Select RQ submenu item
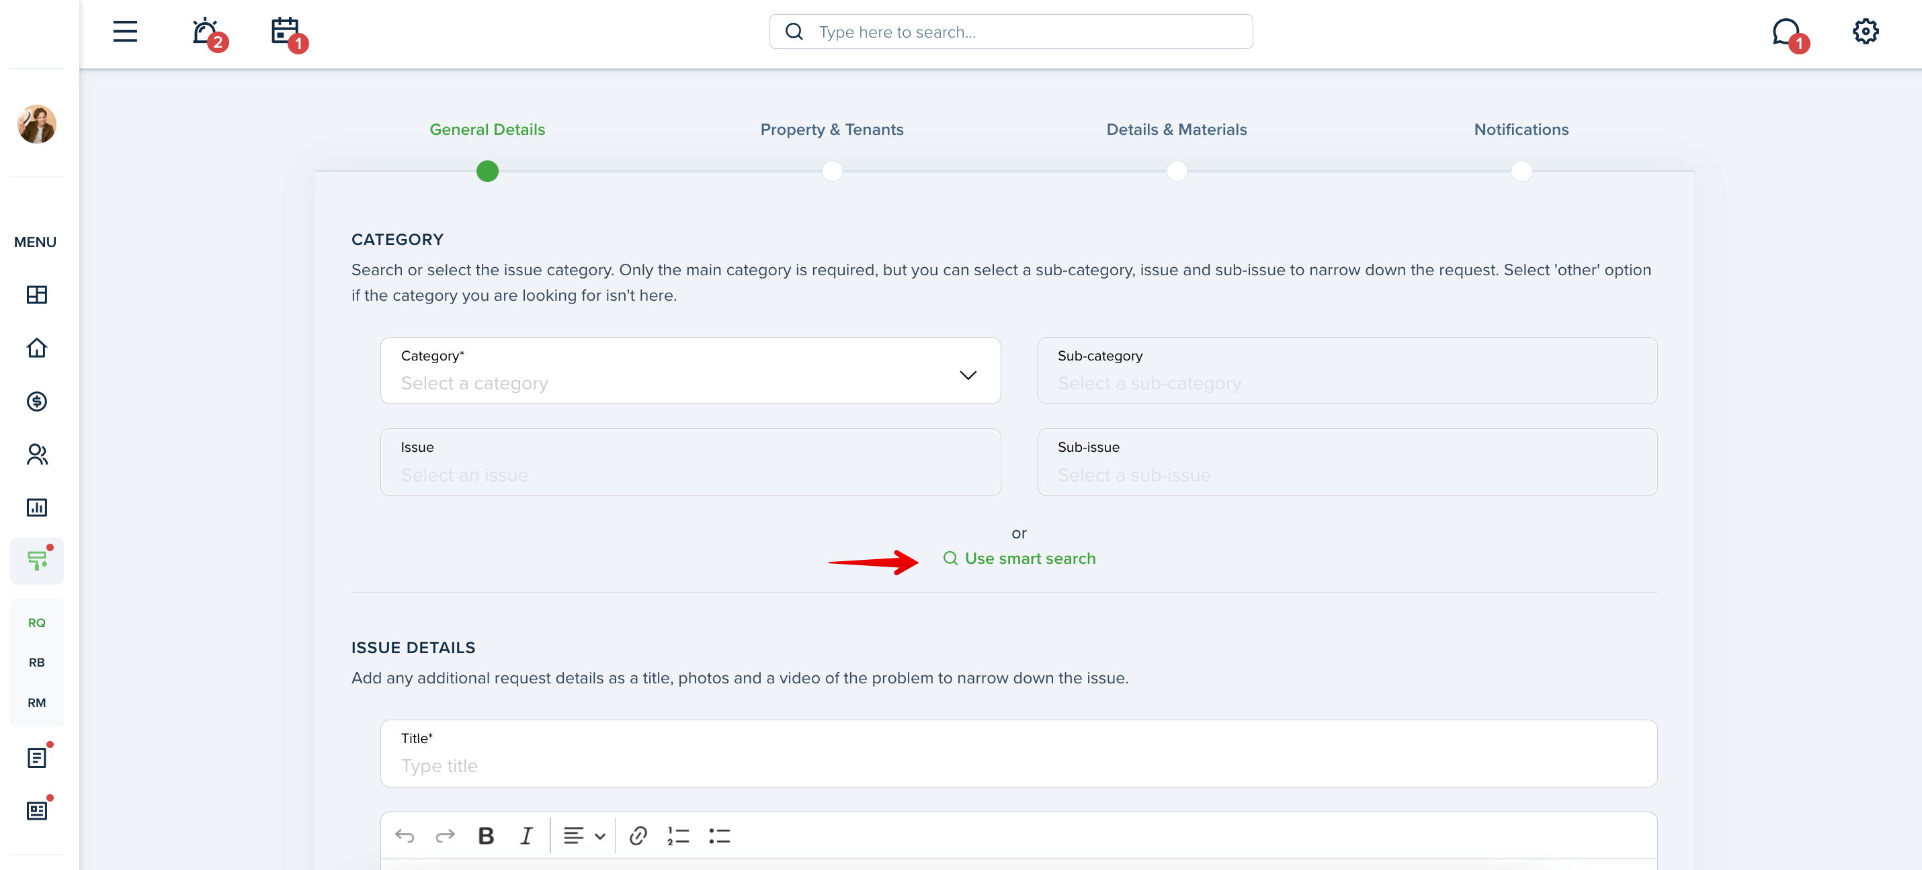 click(x=36, y=623)
